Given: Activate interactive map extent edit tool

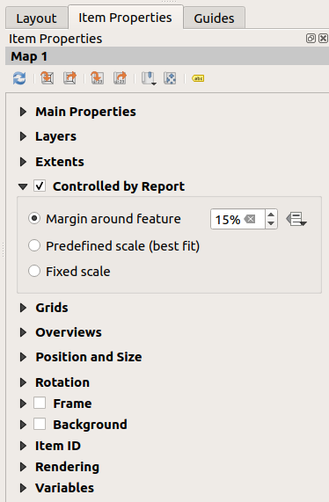Looking at the screenshot, I should coord(170,78).
